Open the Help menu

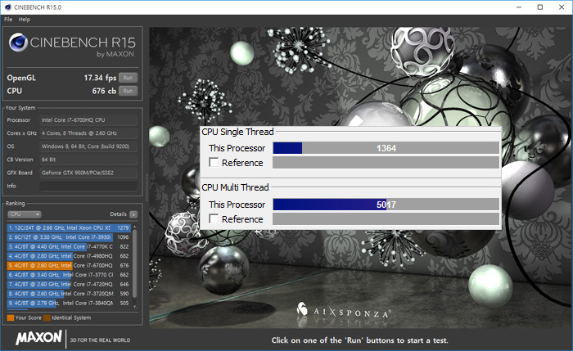pos(25,20)
